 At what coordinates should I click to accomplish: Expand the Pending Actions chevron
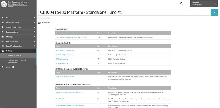point(35,32)
